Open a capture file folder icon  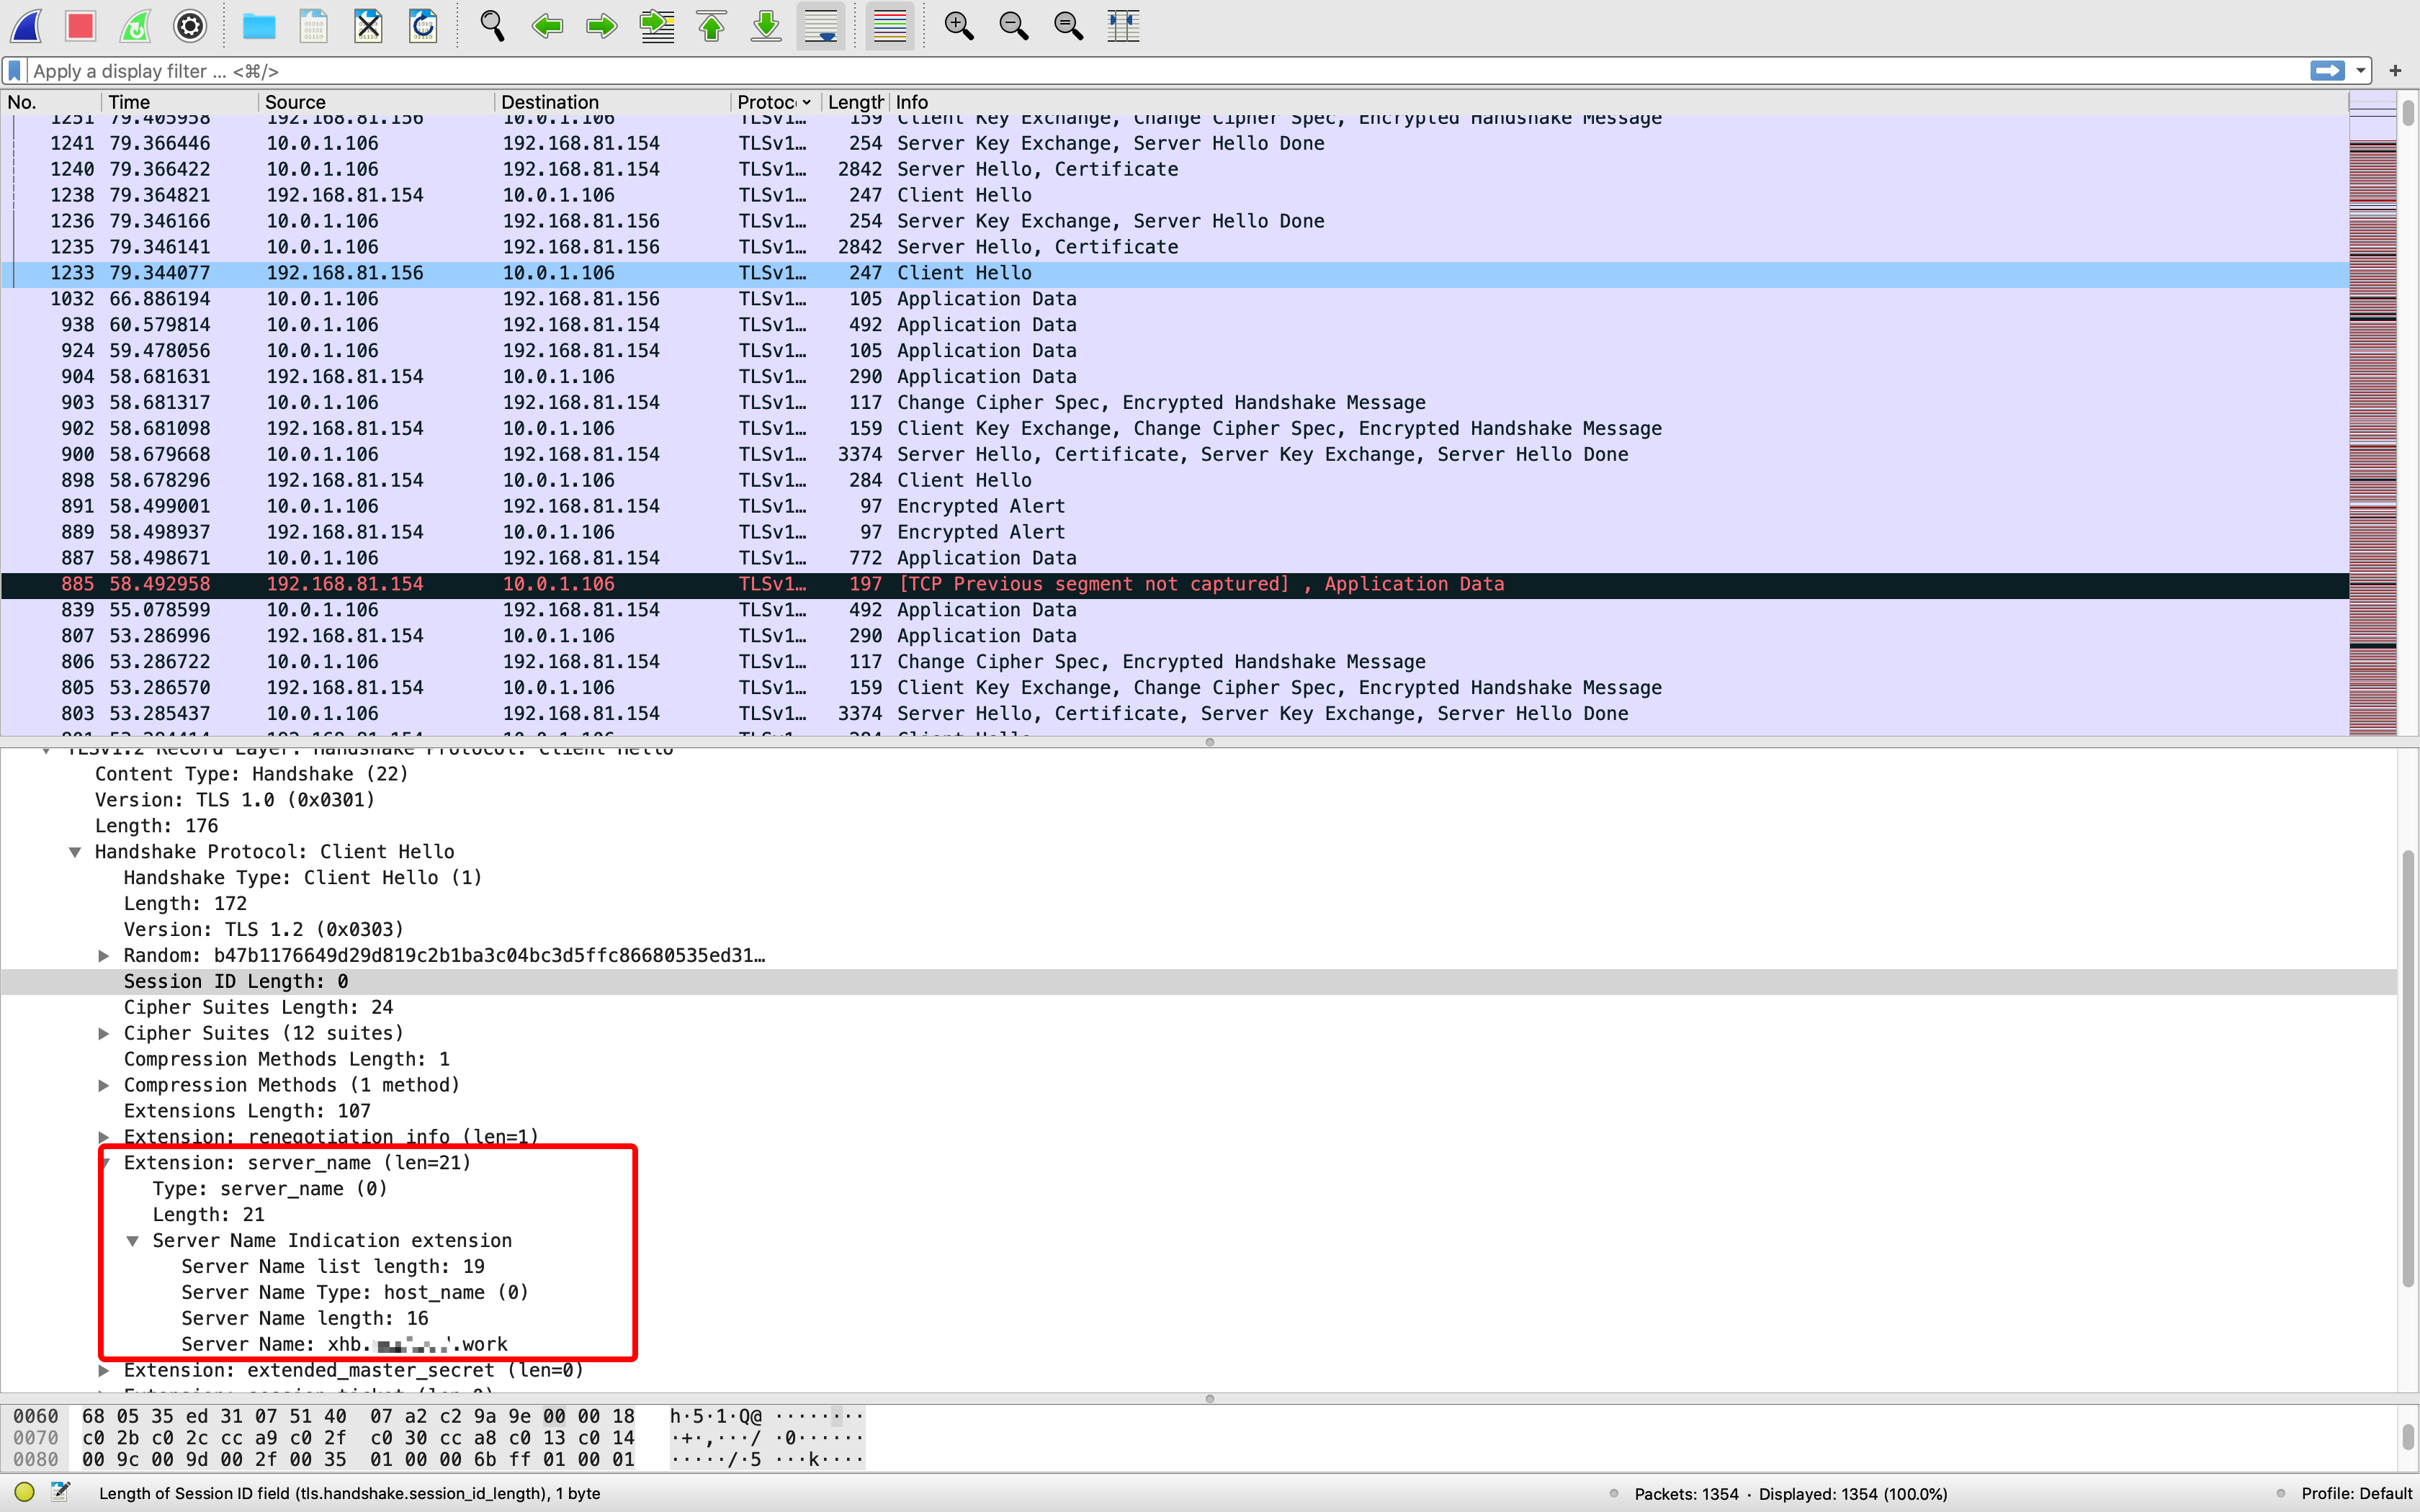tap(259, 26)
